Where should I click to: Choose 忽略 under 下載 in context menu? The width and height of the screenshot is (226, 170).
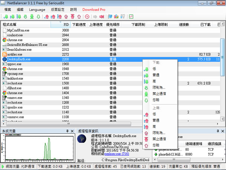[x=160, y=100]
